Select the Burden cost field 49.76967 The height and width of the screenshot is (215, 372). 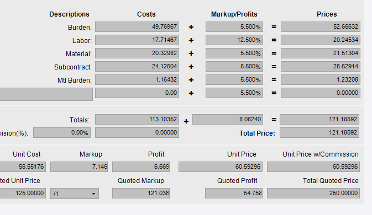(x=137, y=26)
